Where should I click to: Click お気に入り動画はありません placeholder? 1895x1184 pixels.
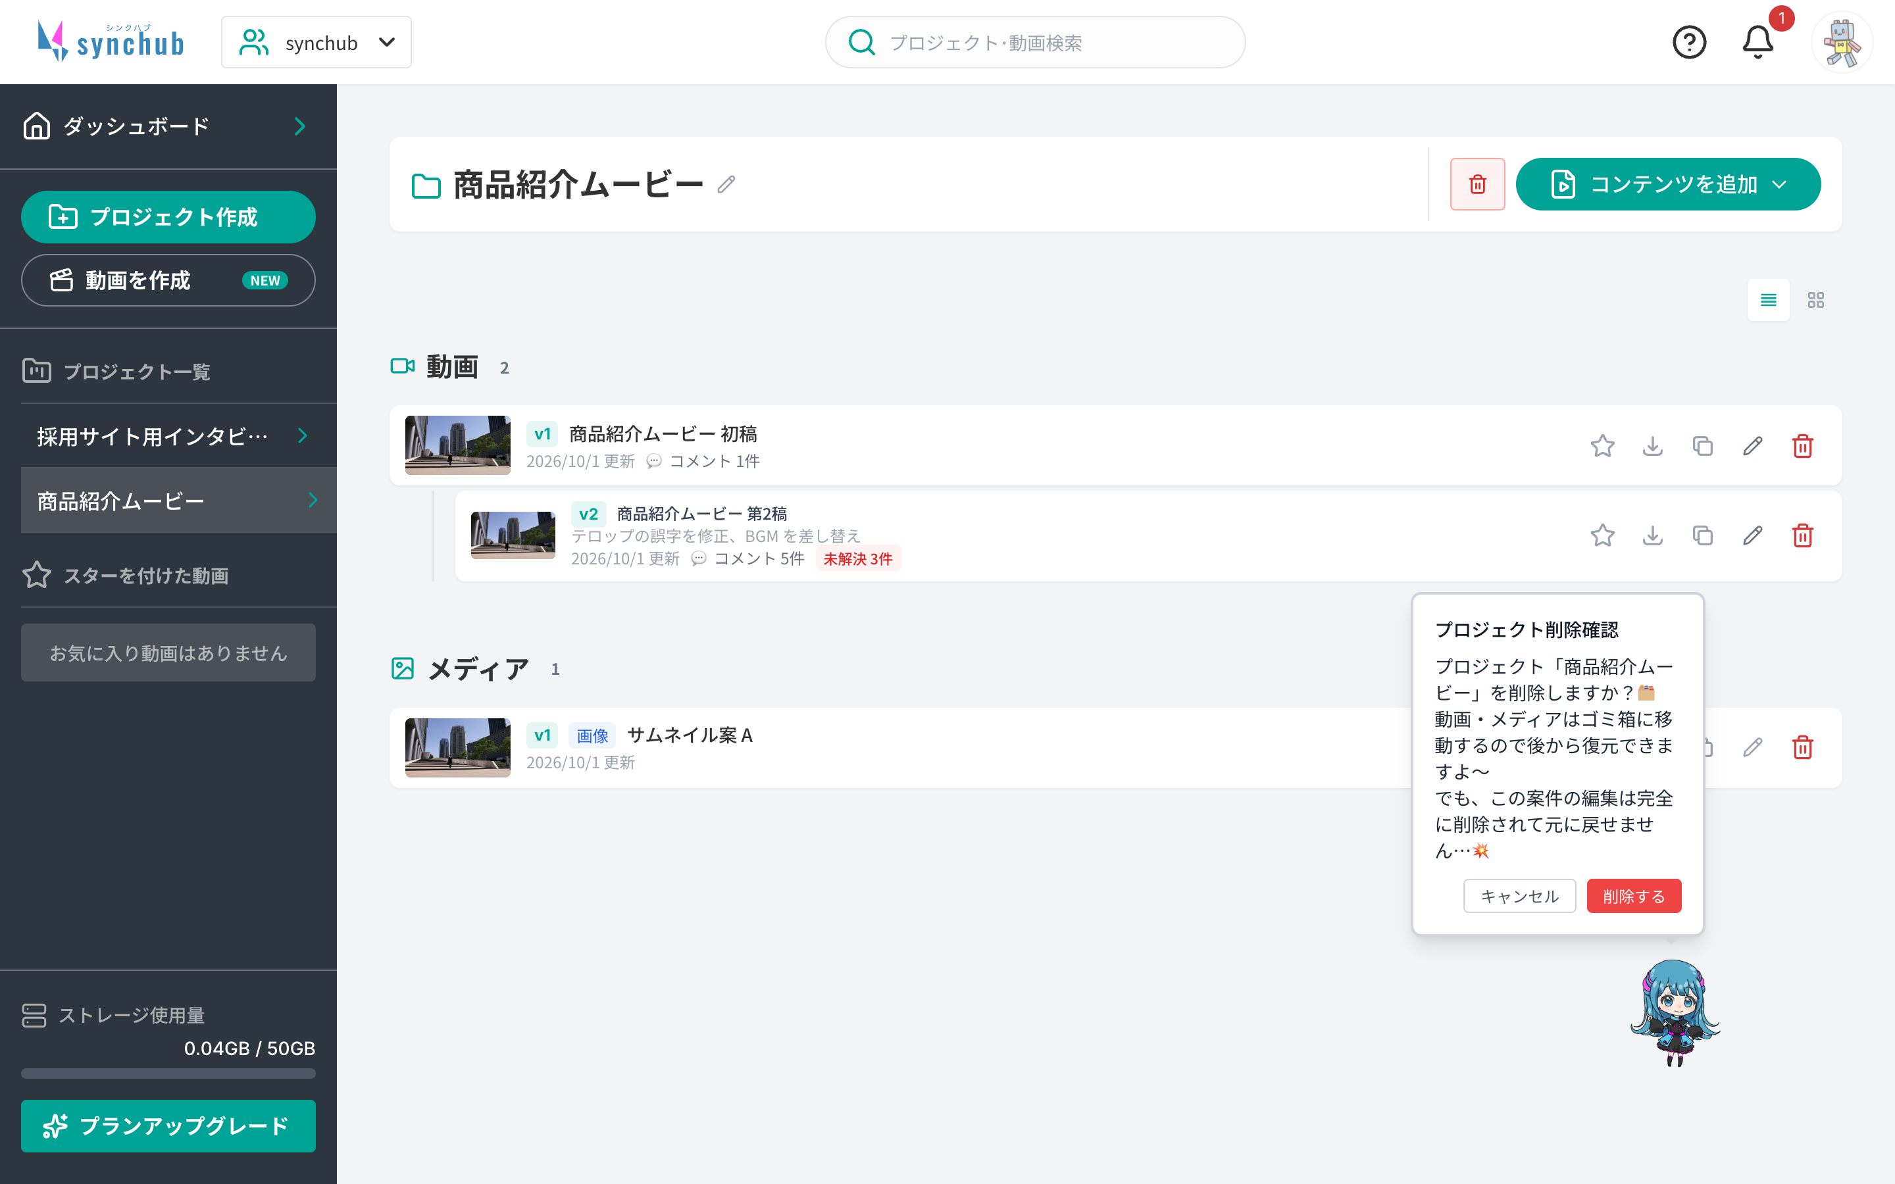(168, 653)
